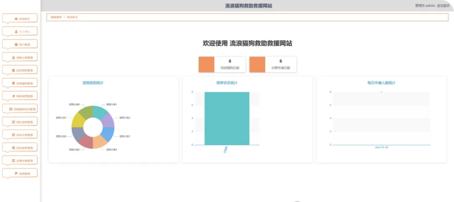
Task: Click the 流浪猫狗总数 label
Action: coord(230,68)
